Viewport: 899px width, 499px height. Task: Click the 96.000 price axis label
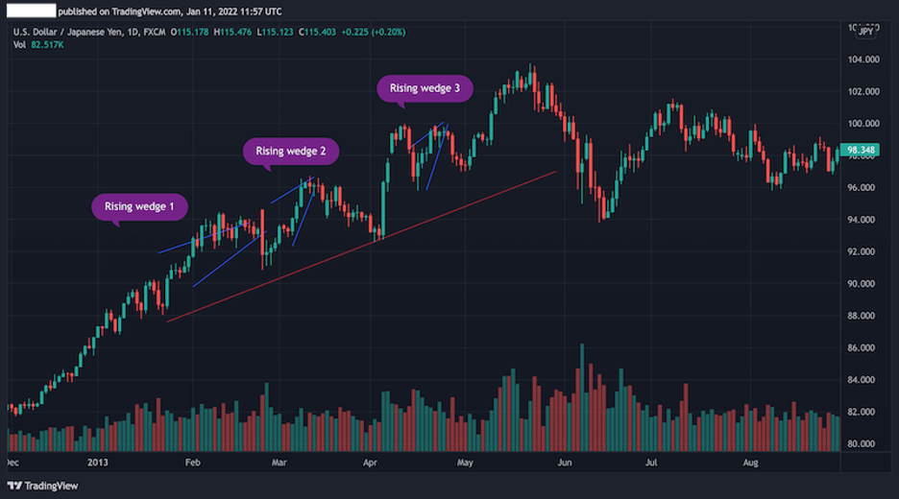point(863,188)
